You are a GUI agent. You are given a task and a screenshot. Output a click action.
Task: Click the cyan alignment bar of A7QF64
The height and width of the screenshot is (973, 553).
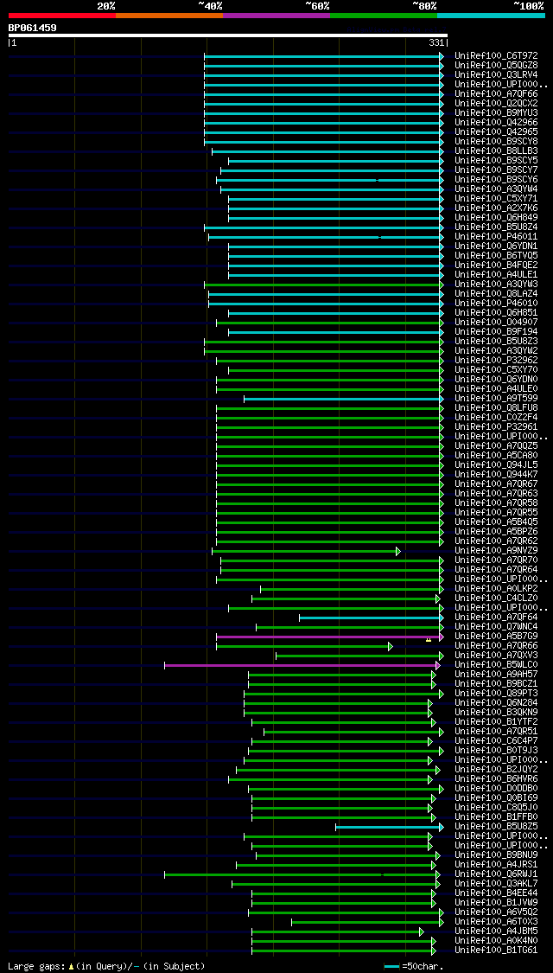(370, 618)
